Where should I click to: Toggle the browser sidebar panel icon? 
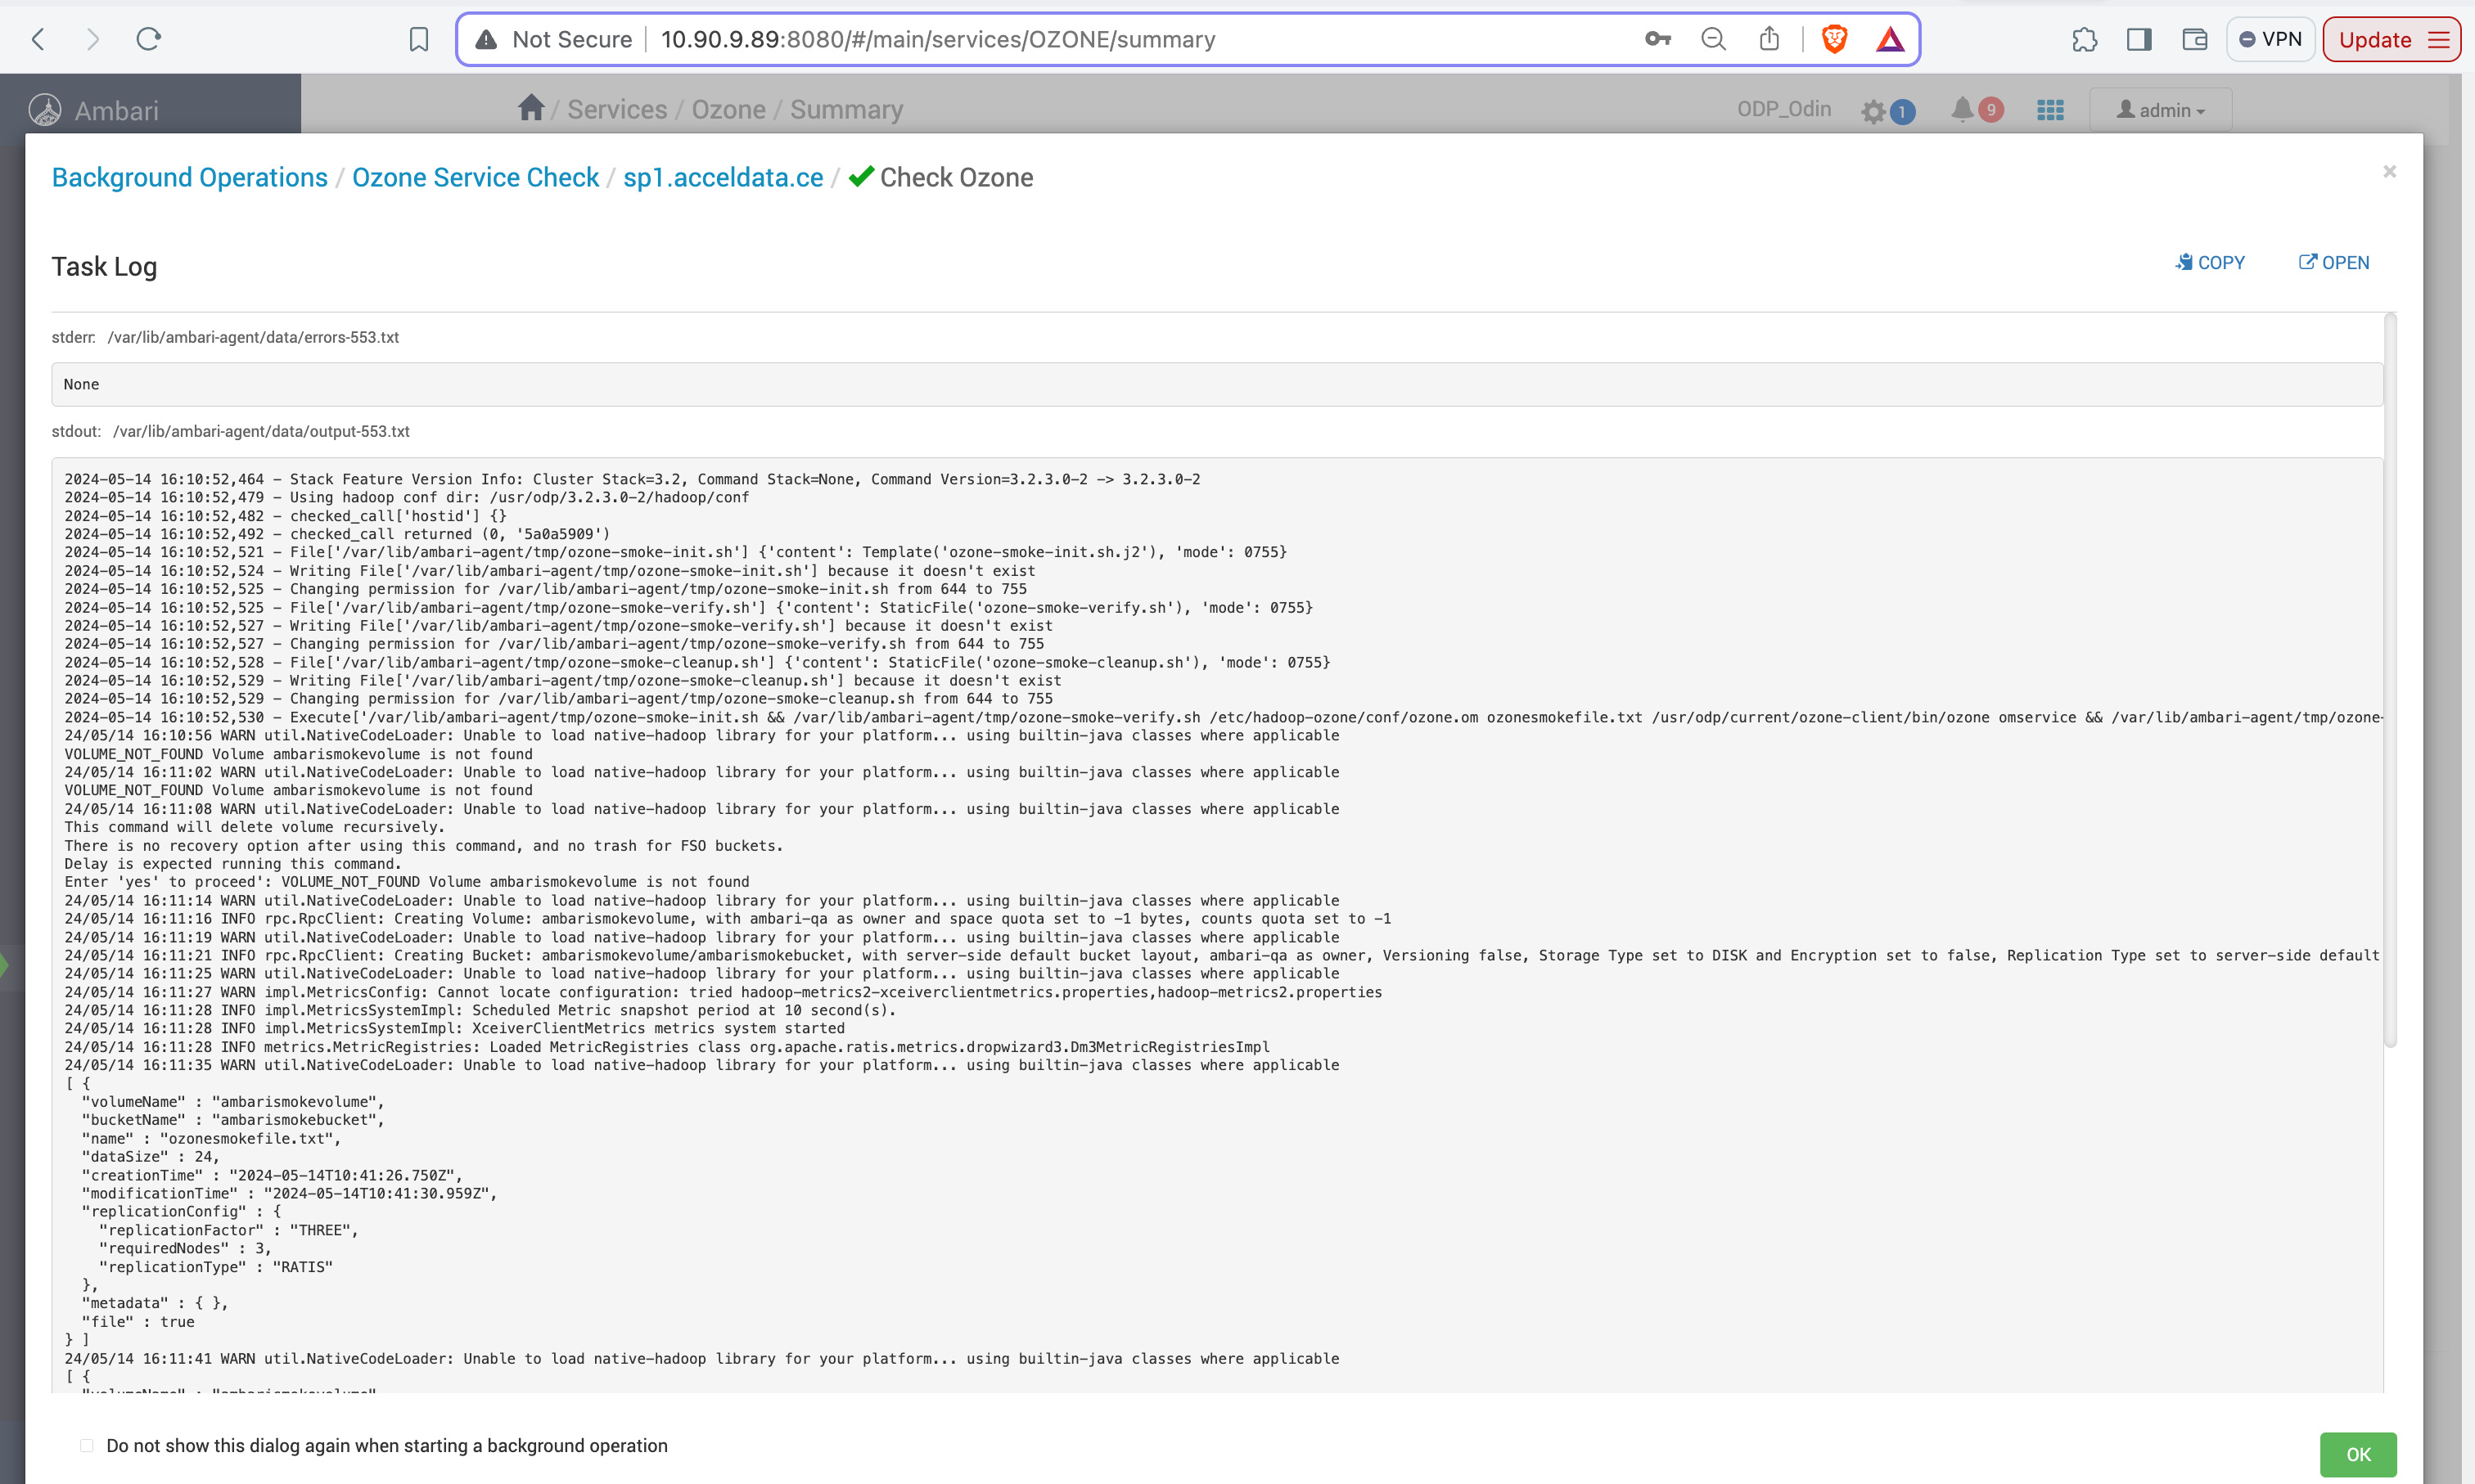click(2140, 39)
